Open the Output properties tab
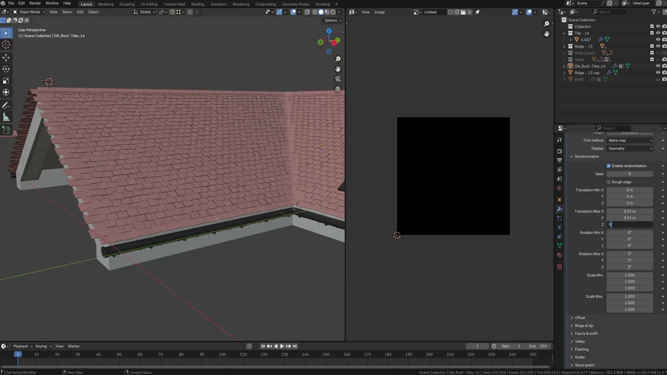The image size is (667, 375). [x=559, y=160]
